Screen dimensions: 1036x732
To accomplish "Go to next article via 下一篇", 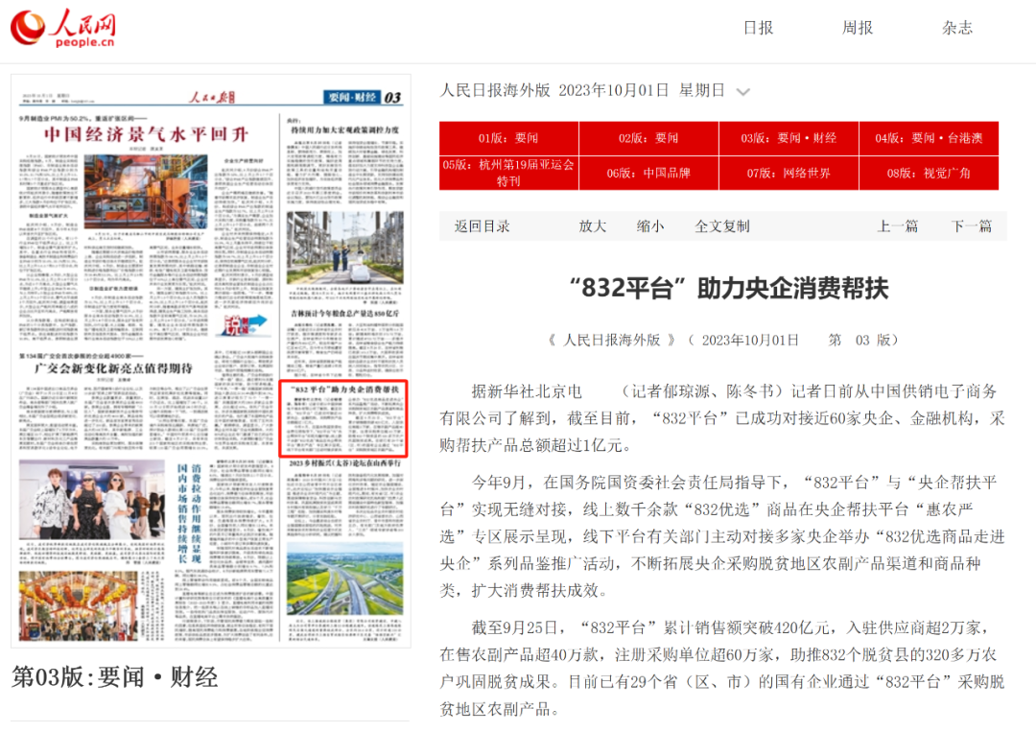I will (971, 226).
